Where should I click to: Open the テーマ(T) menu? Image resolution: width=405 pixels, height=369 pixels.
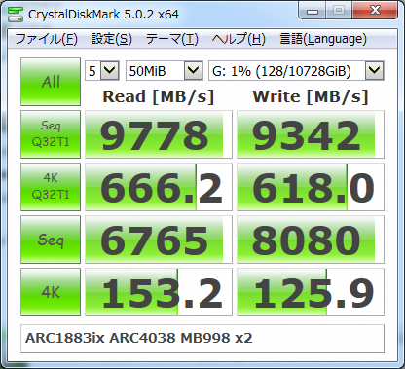[172, 39]
